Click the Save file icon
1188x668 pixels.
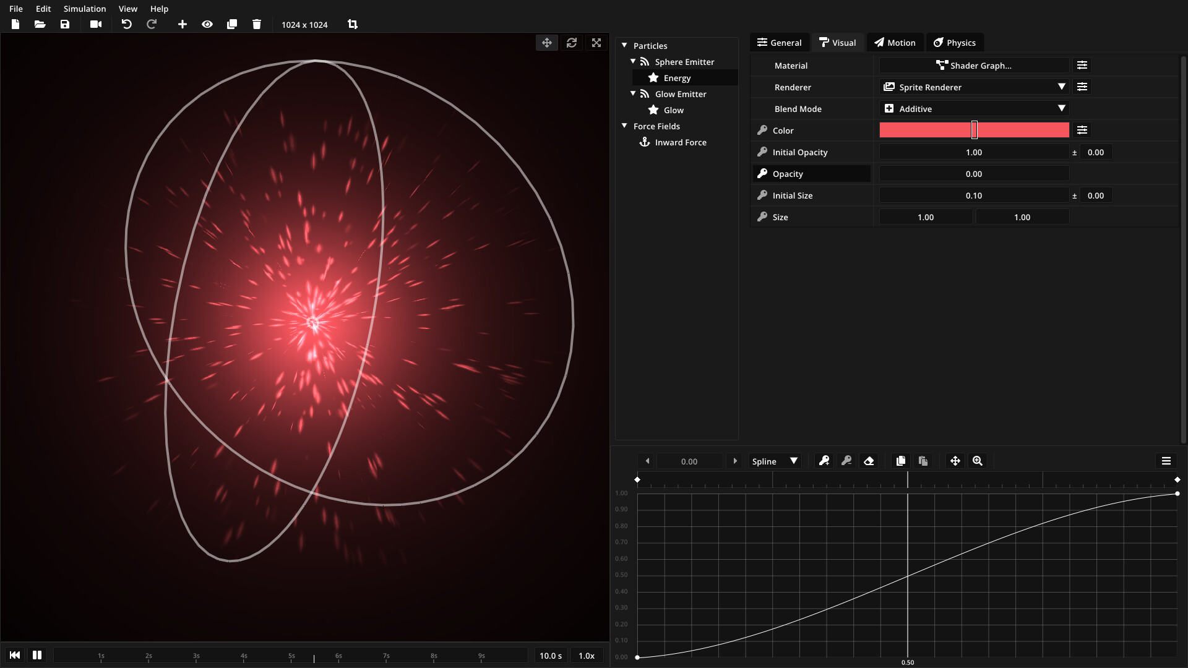(65, 24)
